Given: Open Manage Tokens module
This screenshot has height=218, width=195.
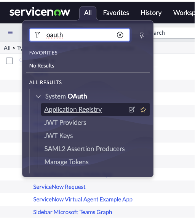Looking at the screenshot, I should [x=66, y=162].
